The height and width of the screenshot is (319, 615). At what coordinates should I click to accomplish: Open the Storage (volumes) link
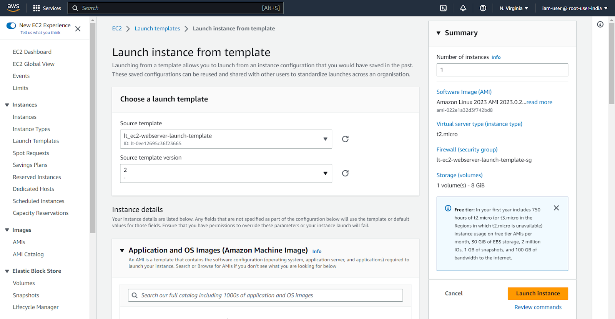(459, 175)
